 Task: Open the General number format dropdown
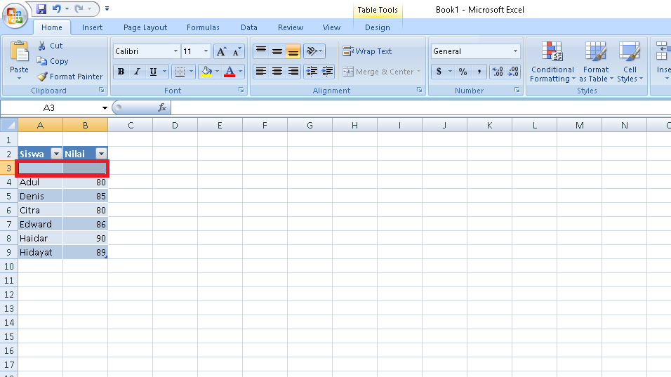(515, 51)
